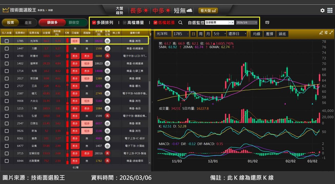Check the watchlist box for 光洋科
The image size is (335, 184).
[x=7, y=41]
